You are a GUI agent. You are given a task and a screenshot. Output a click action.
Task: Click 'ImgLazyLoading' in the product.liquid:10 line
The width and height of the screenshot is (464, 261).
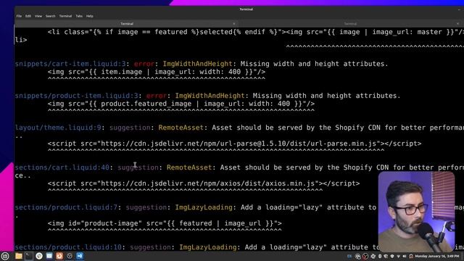coord(208,247)
